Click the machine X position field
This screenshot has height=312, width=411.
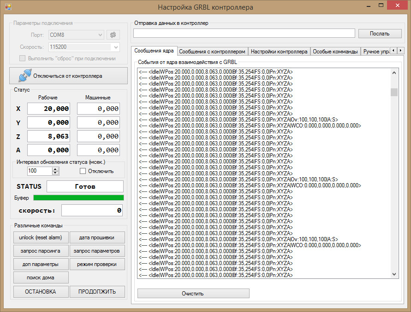coord(98,109)
